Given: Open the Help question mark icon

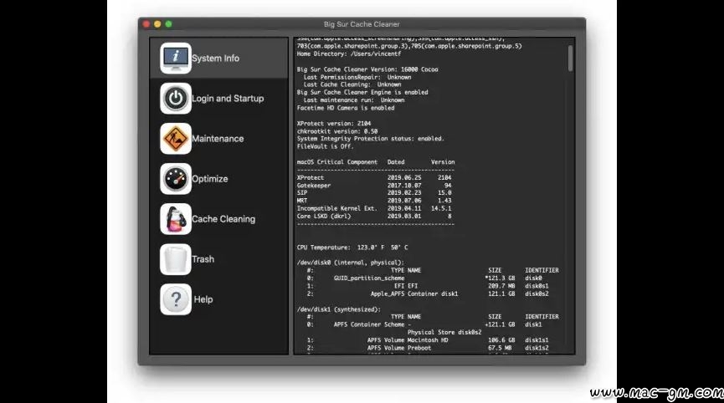Looking at the screenshot, I should 176,299.
